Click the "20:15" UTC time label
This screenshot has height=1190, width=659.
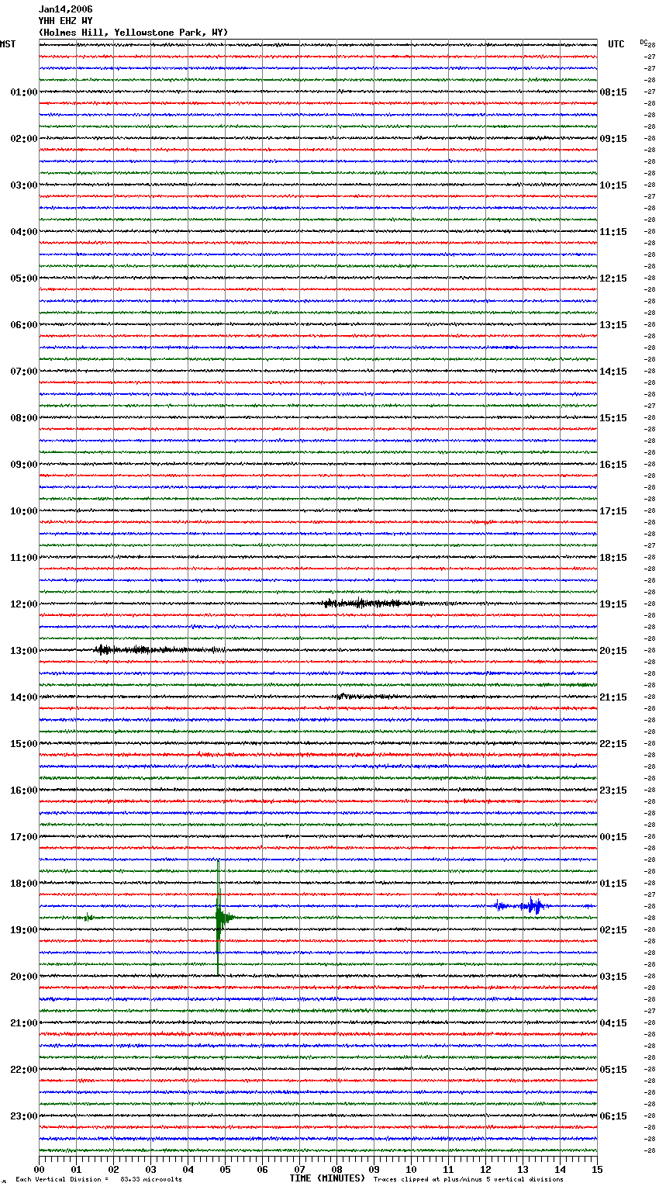click(x=613, y=651)
